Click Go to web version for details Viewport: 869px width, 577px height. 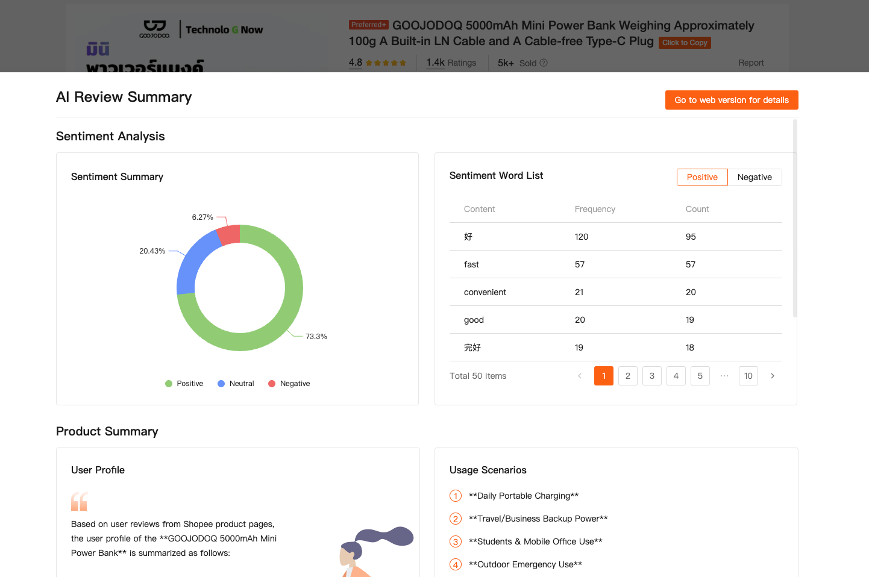(x=732, y=100)
